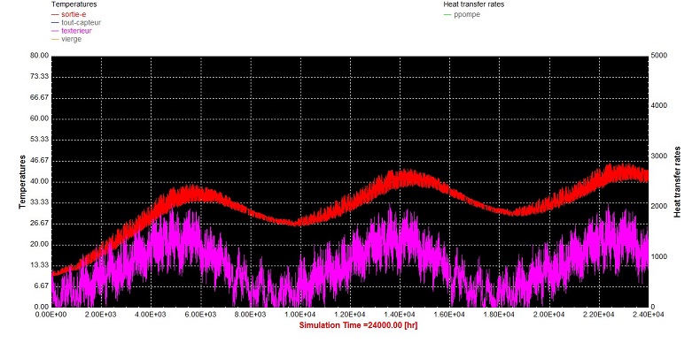Image resolution: width=700 pixels, height=350 pixels.
Task: Click the Simulation Time label
Action: [x=358, y=325]
